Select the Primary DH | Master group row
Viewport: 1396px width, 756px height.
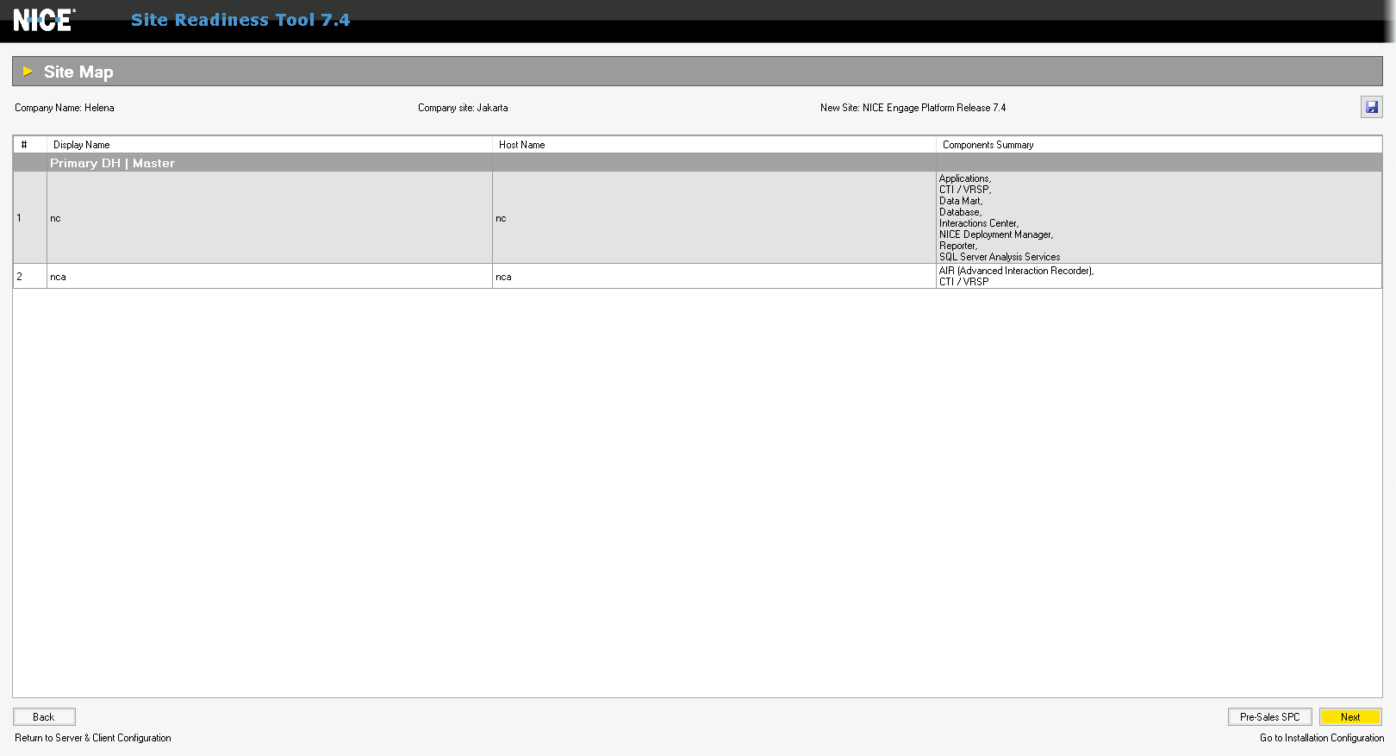click(x=112, y=163)
